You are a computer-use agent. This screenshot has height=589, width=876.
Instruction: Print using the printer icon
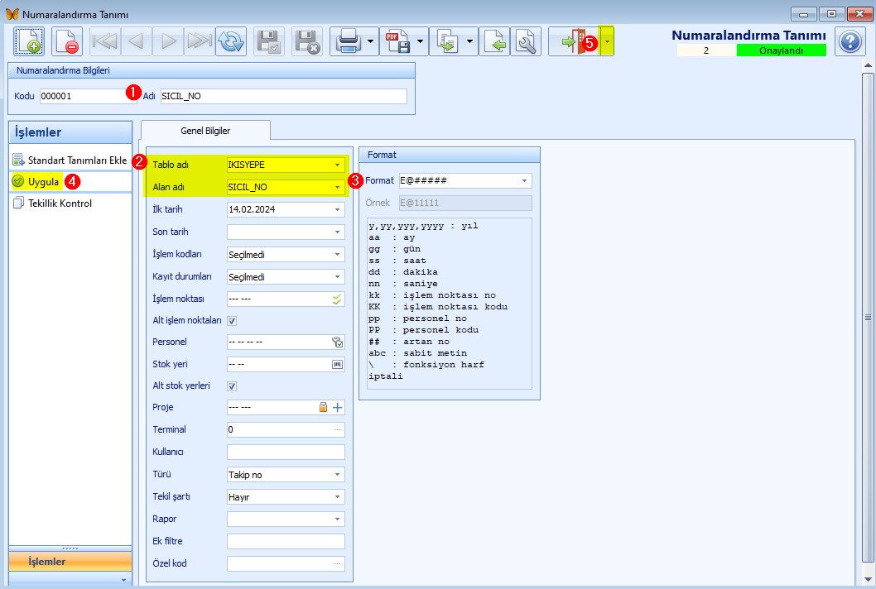[x=349, y=41]
